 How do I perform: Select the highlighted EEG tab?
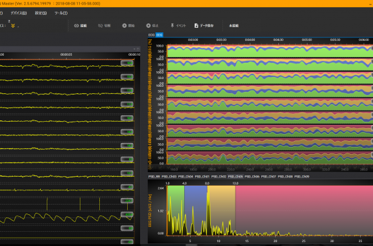point(159,35)
